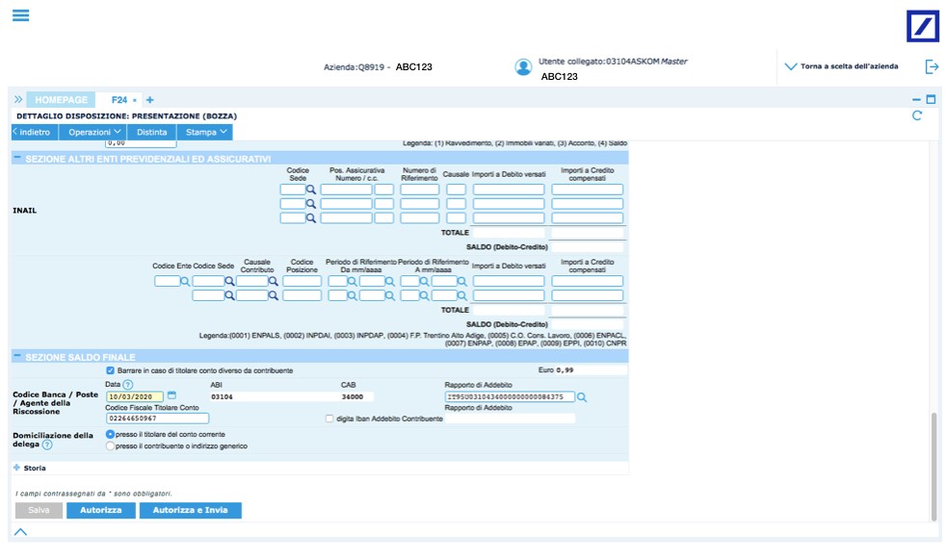Select 'presso il contribuente o indirizzo generico'

click(110, 446)
